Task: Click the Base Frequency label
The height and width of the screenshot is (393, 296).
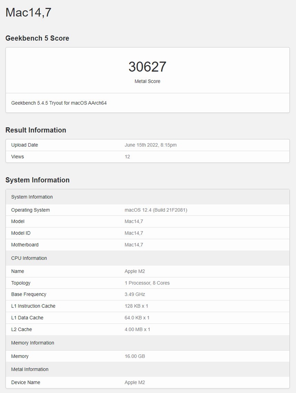Action: 28,294
